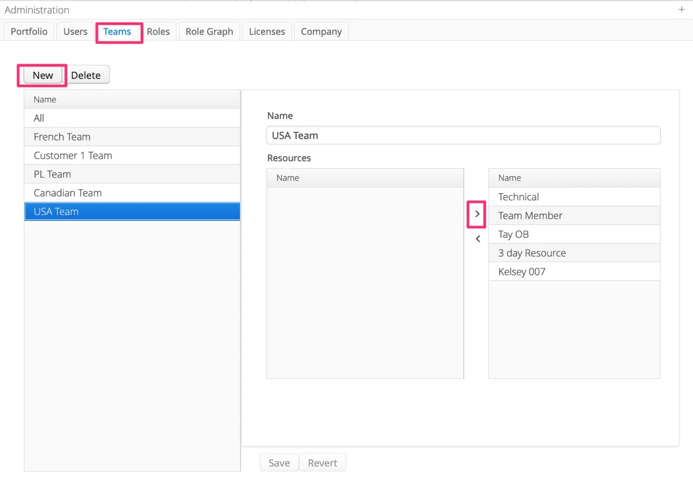The height and width of the screenshot is (480, 693).
Task: Go to the Roles tab
Action: pos(158,31)
